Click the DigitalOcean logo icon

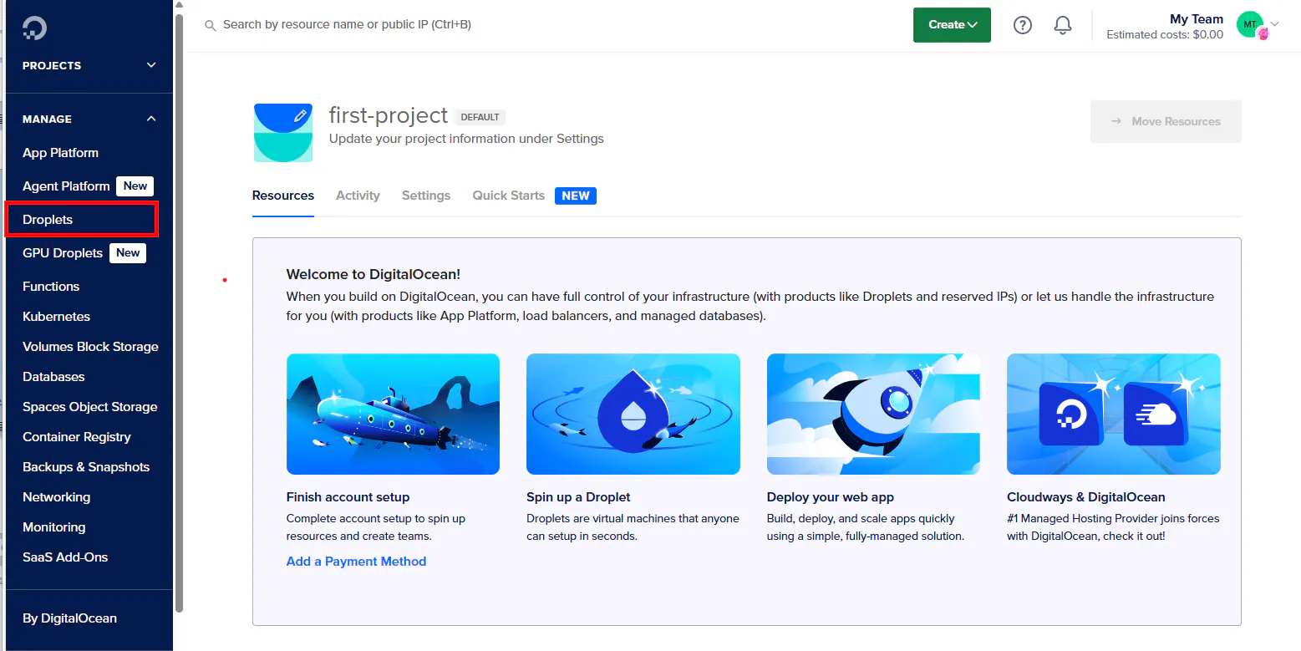tap(33, 27)
